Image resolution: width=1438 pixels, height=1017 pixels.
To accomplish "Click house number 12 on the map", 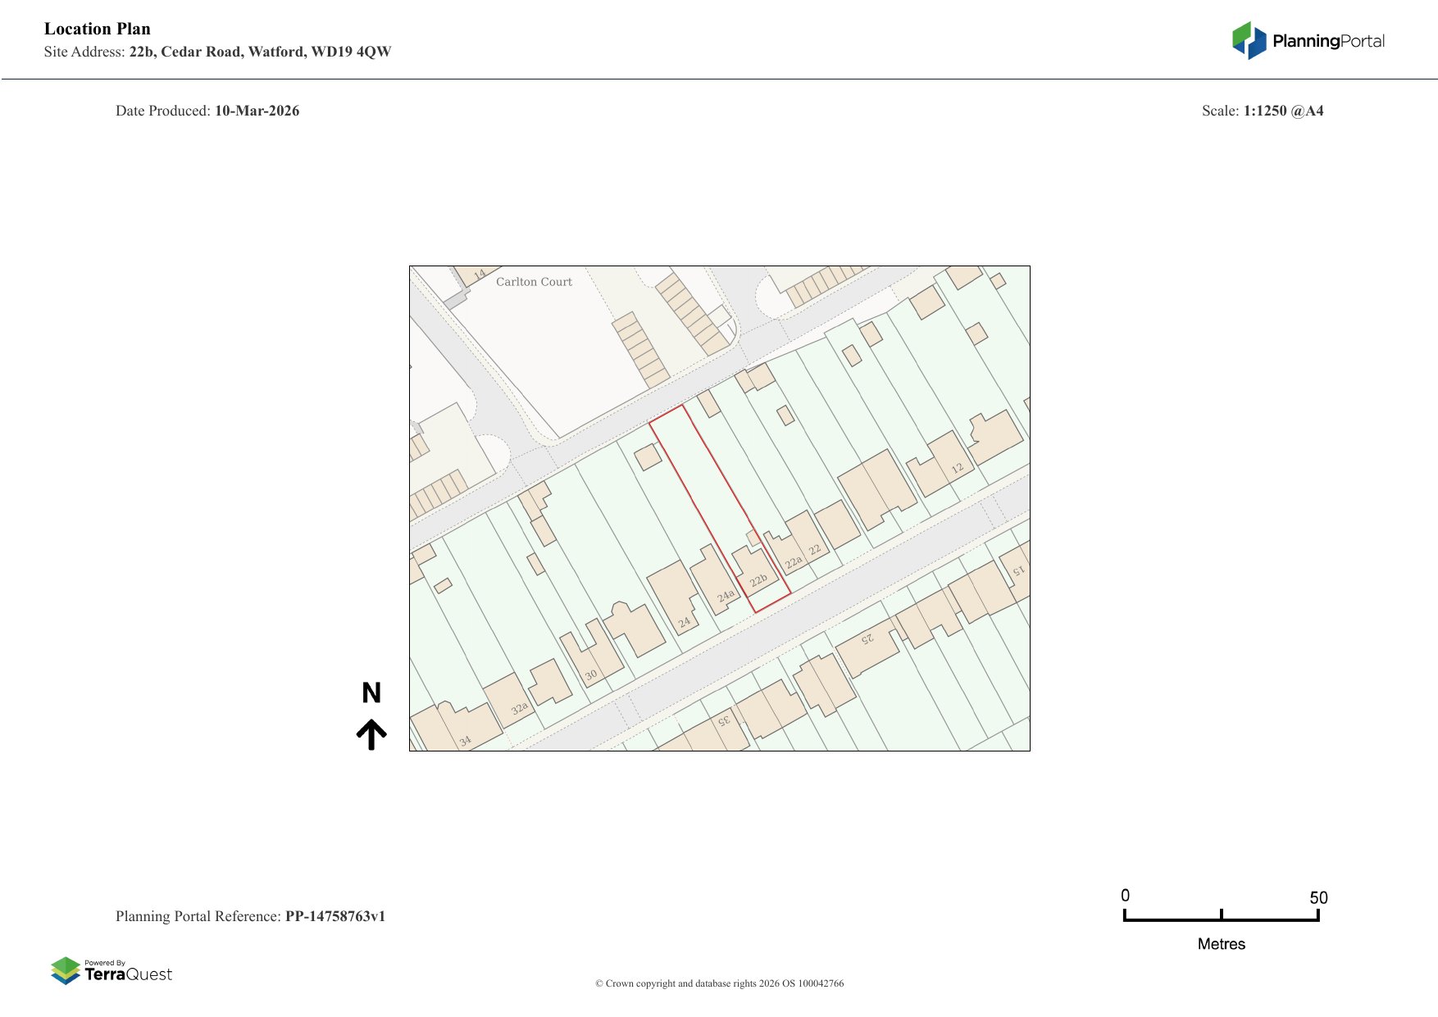I will [957, 469].
